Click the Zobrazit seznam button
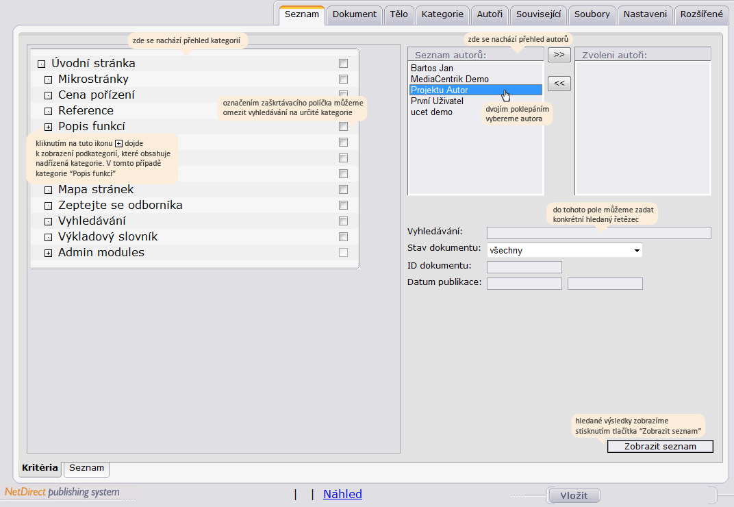734x507 pixels. point(660,447)
